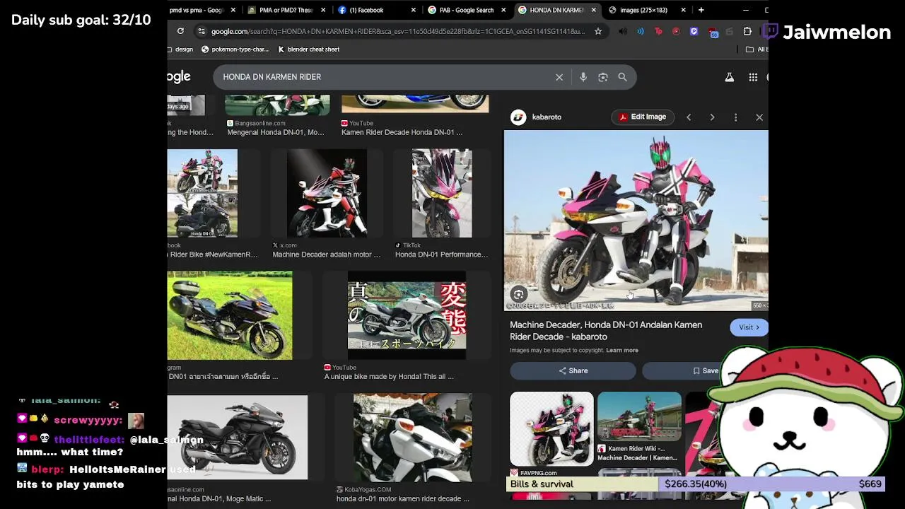Open the extensions puzzle-piece menu

point(747,31)
